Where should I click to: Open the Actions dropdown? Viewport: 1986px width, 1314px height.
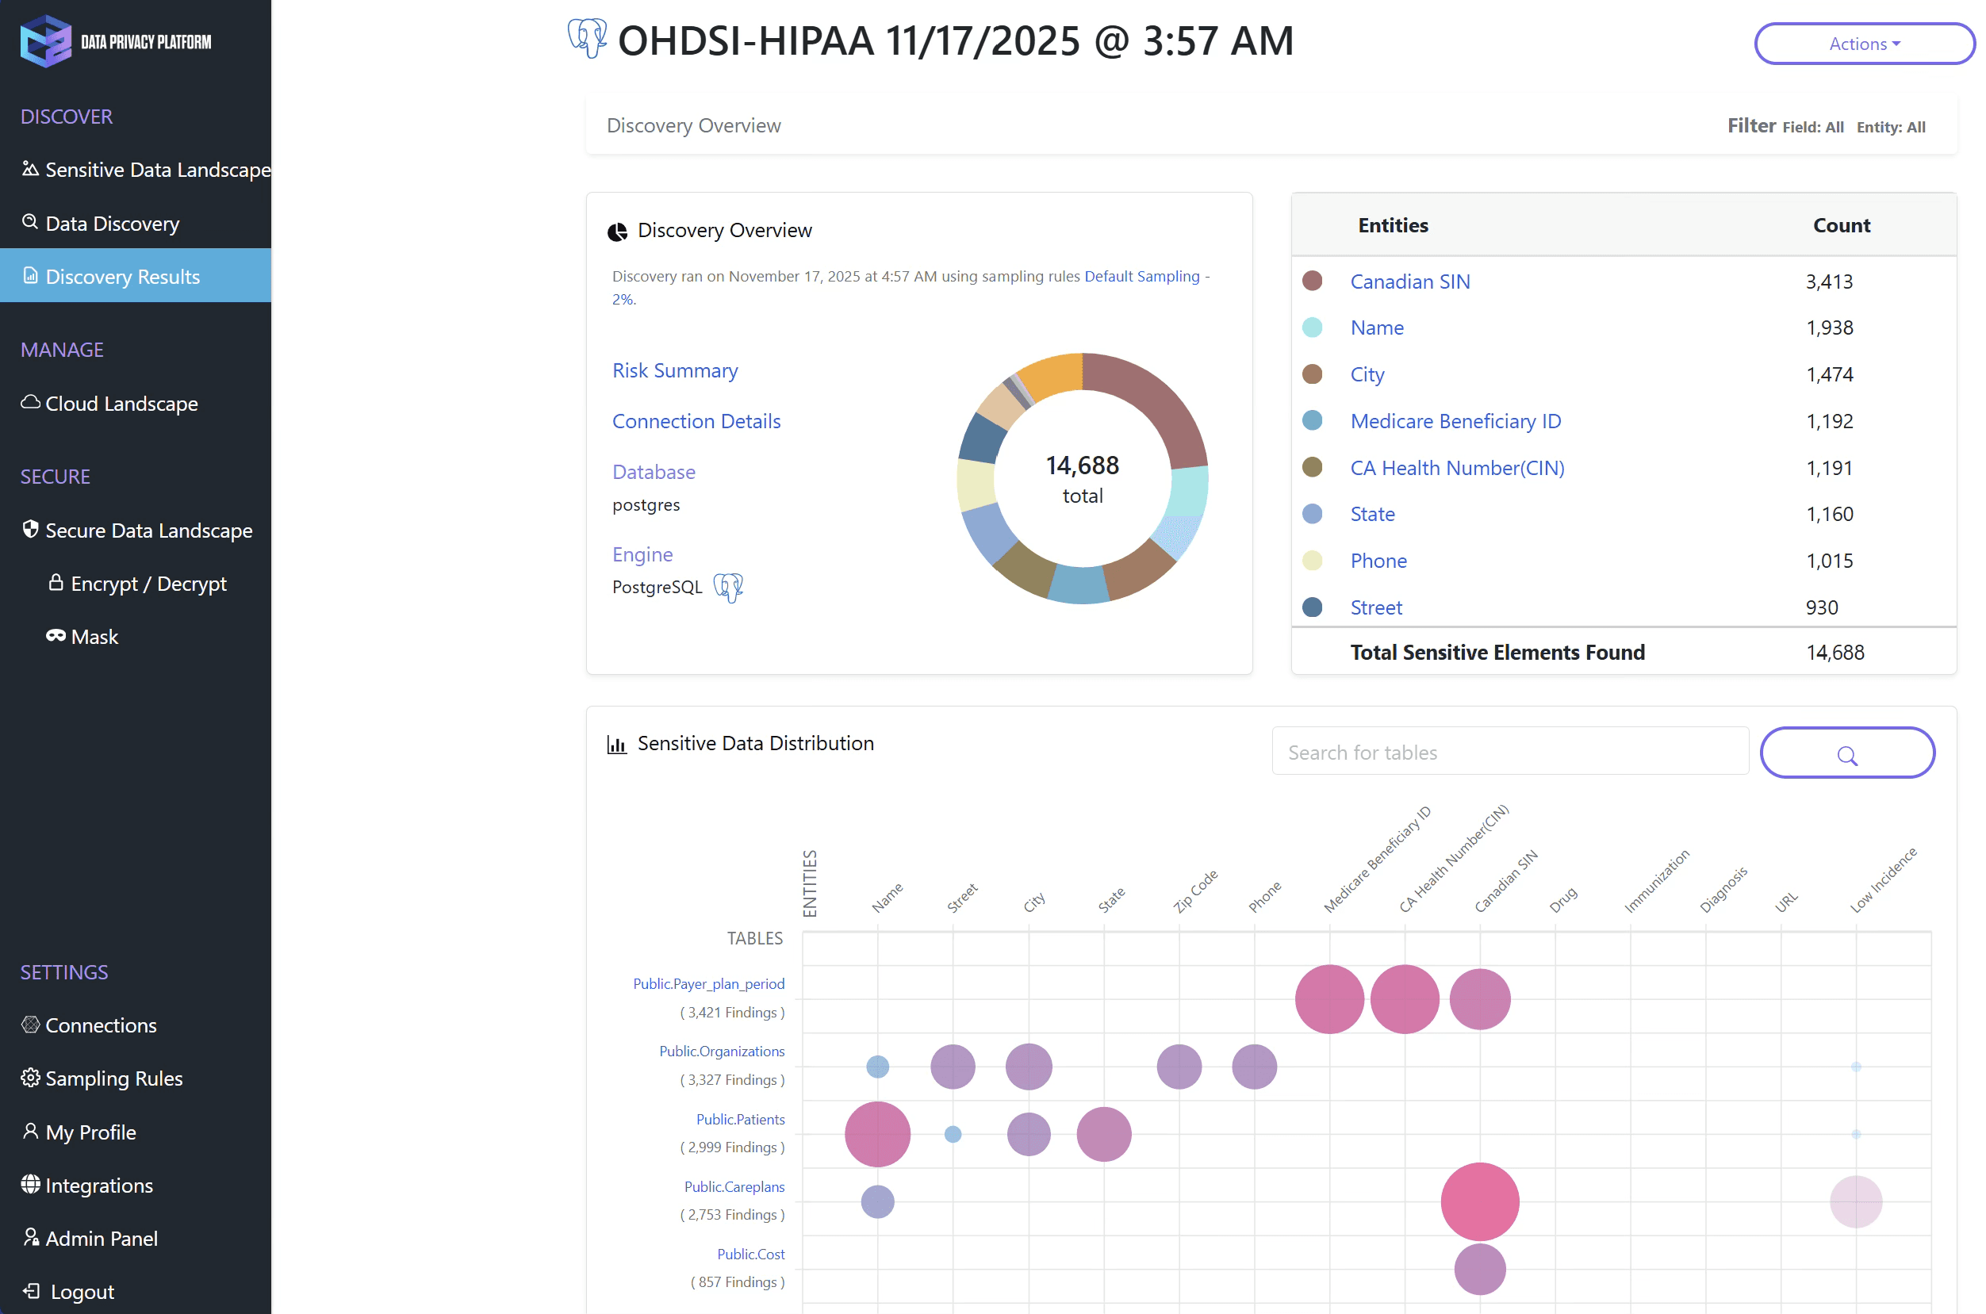(1864, 44)
